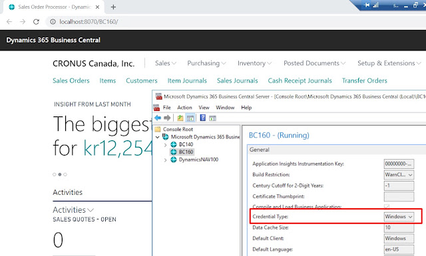Click the Default Language field

[399, 249]
